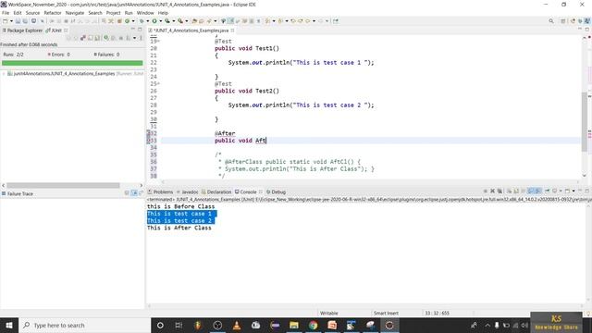This screenshot has height=333, width=592.
Task: Open Google Chrome from the taskbar
Action: (x=313, y=325)
